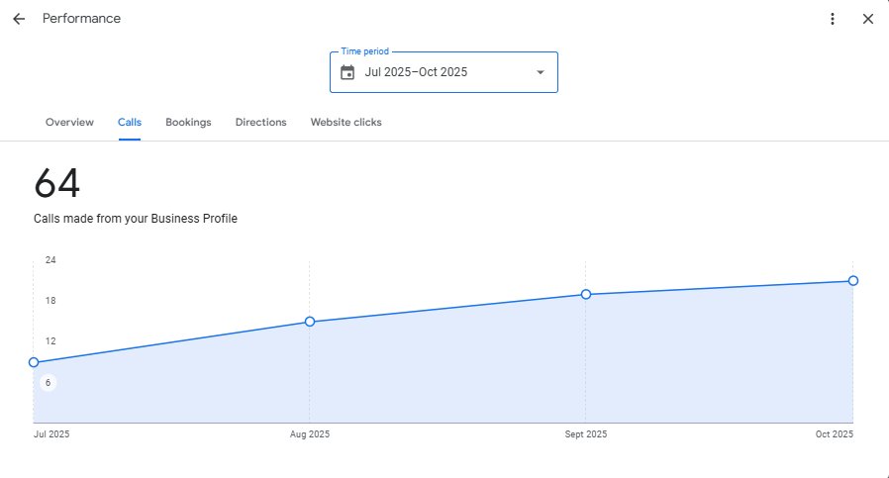This screenshot has height=478, width=889.
Task: Go back with the arrow icon
Action: pos(19,19)
